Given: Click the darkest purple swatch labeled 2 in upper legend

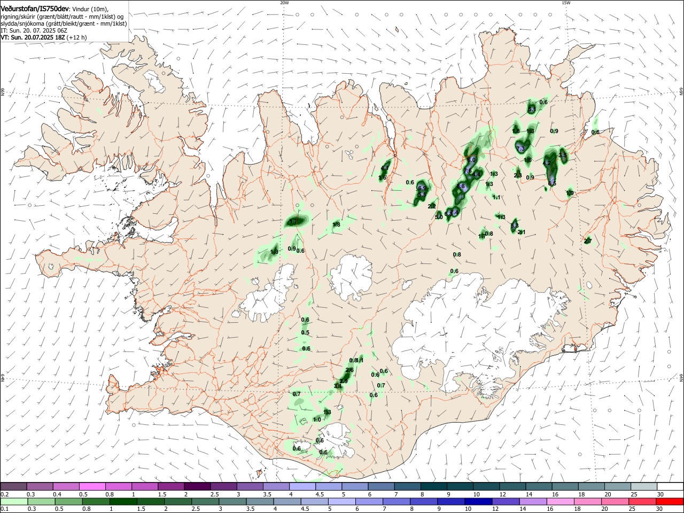Looking at the screenshot, I should click(197, 487).
